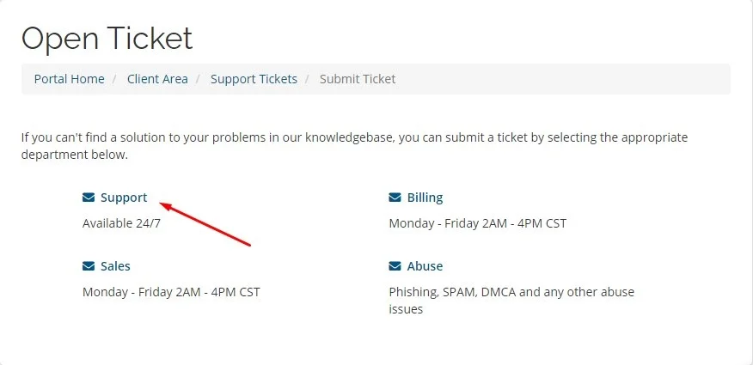Click the envelope icon beside Abuse
Image resolution: width=753 pixels, height=365 pixels.
point(395,266)
